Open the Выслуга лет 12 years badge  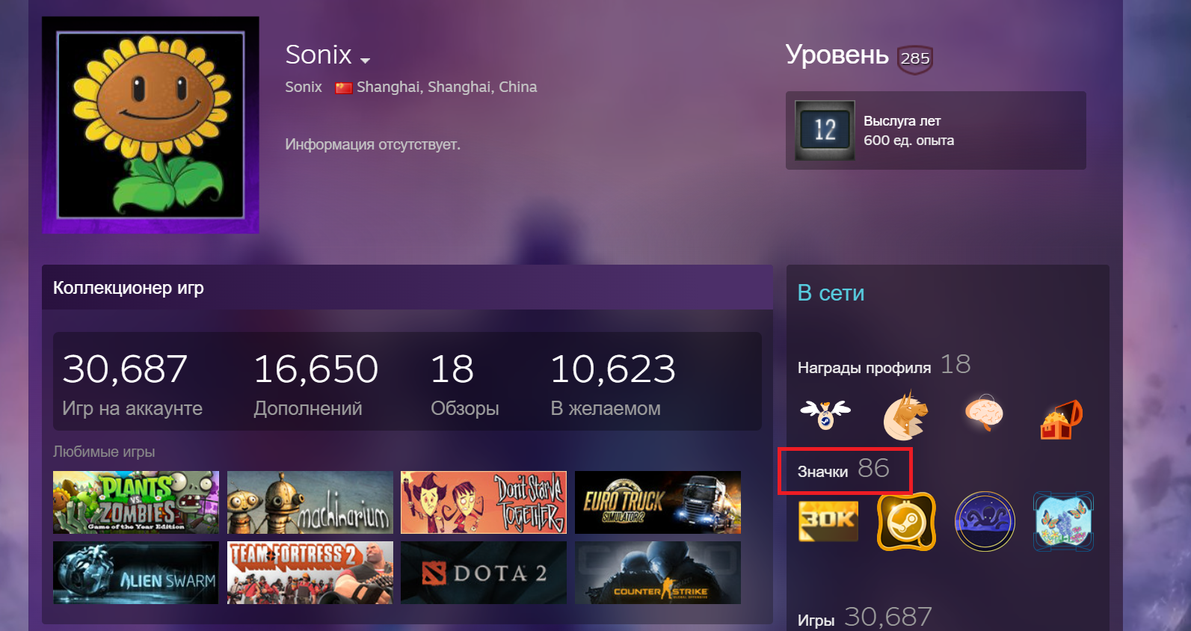tap(936, 130)
